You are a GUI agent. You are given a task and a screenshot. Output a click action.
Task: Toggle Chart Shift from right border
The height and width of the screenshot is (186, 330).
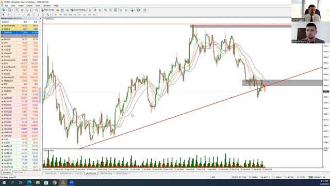pyautogui.click(x=126, y=10)
